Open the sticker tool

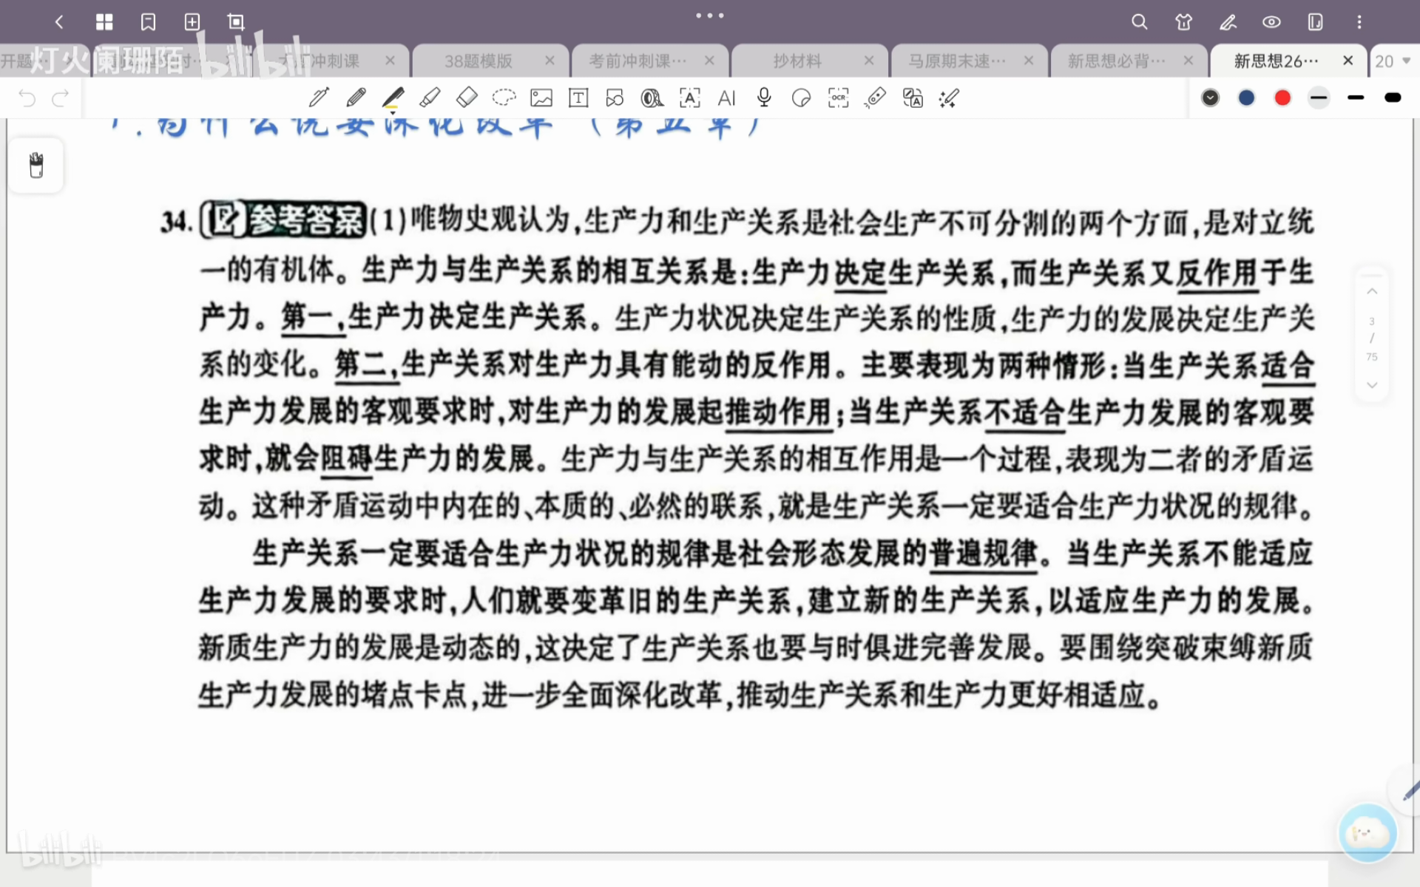coord(801,98)
